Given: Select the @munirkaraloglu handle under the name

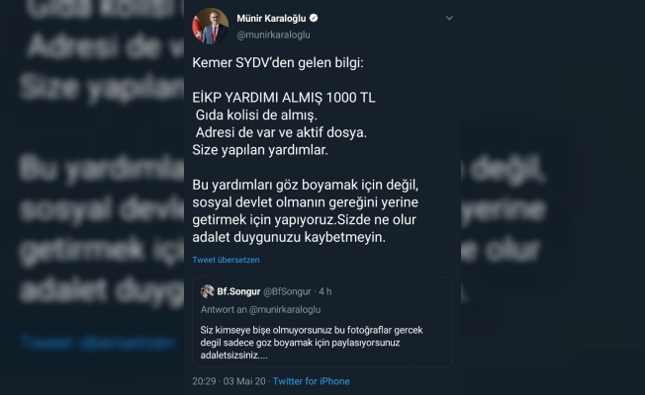Looking at the screenshot, I should click(x=273, y=35).
